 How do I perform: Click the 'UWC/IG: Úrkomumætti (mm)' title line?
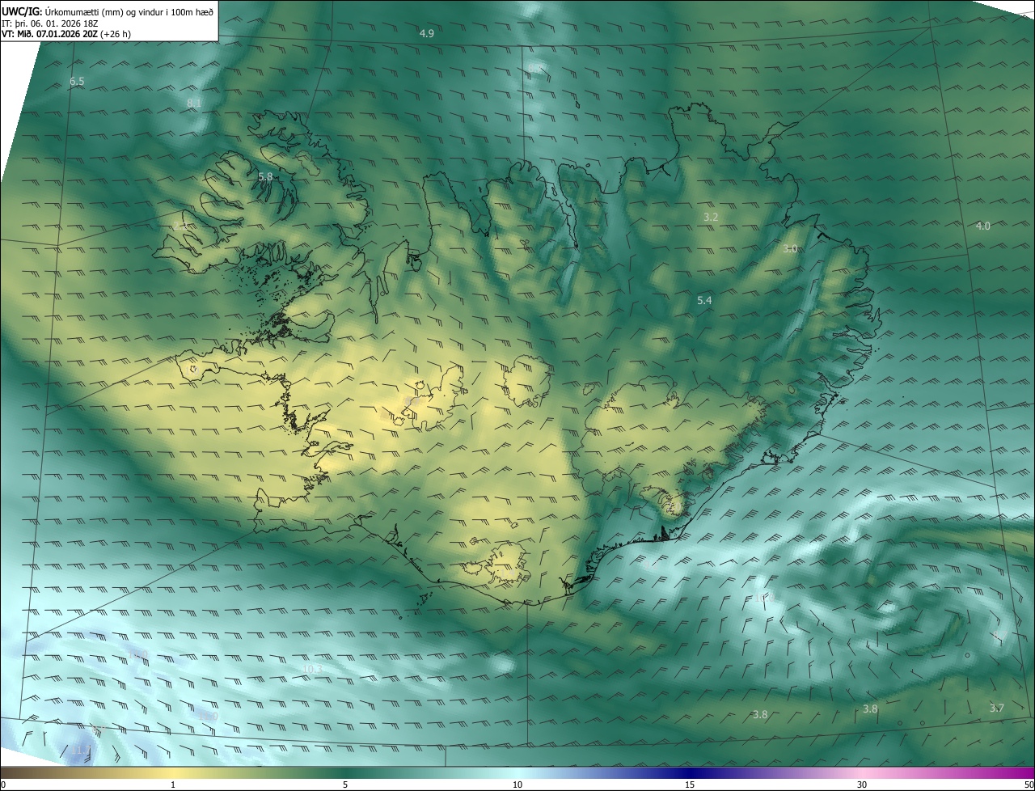click(108, 11)
